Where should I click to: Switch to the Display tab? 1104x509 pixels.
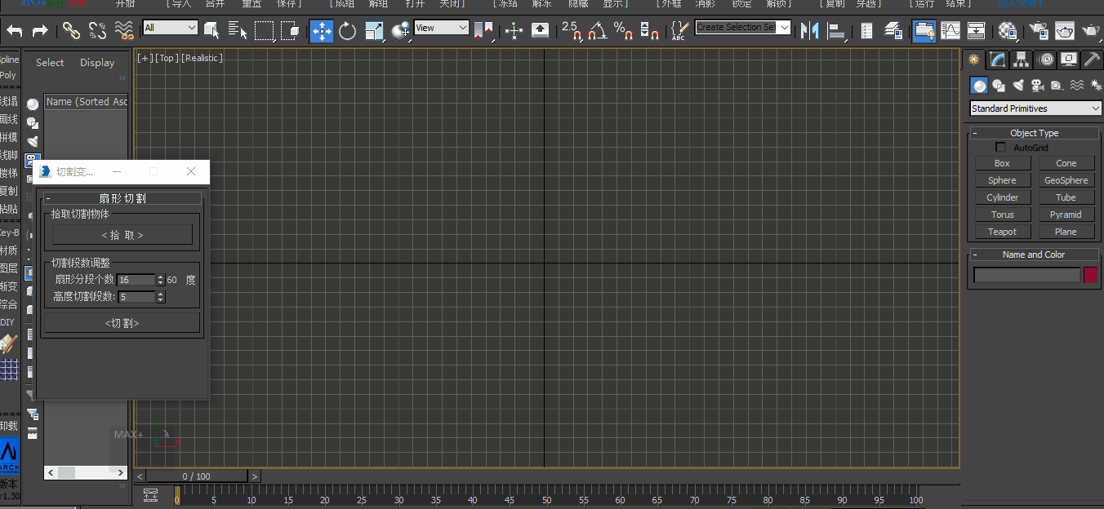pos(97,62)
